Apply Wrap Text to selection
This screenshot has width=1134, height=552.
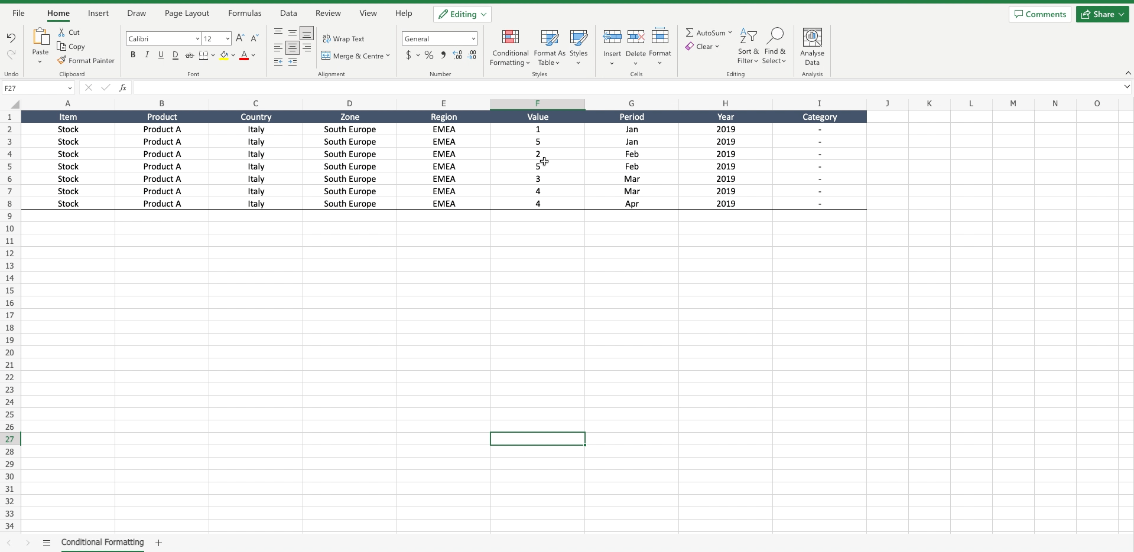click(344, 38)
